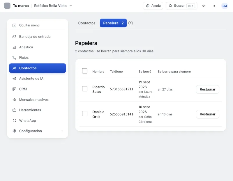Screen dimensions: 233x181
Task: Click the Se borra para siempre header
Action: [x=174, y=72]
